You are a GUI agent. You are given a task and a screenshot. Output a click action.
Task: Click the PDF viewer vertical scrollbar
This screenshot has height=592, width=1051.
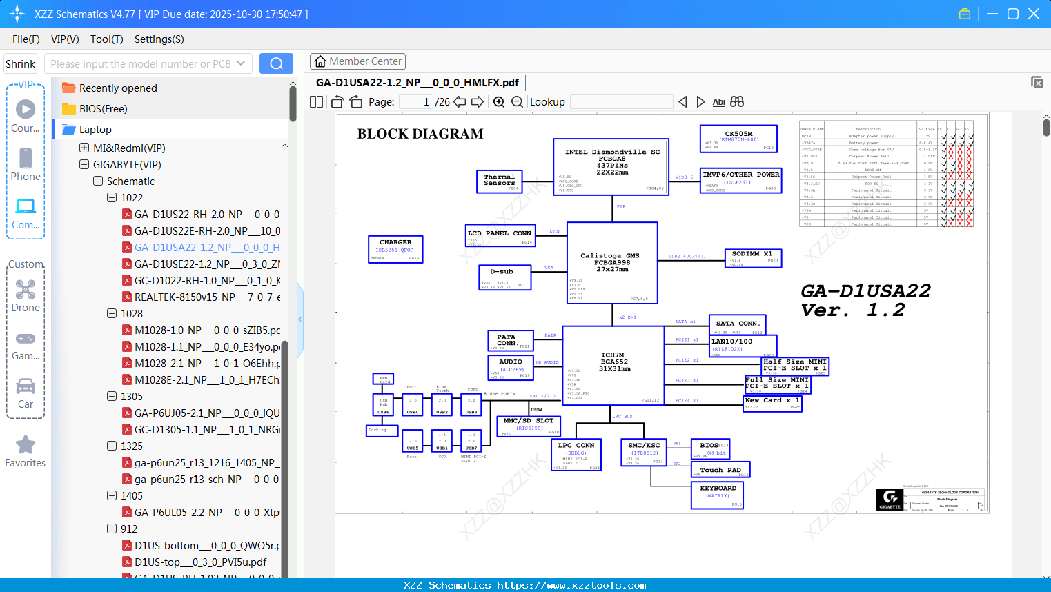pyautogui.click(x=1046, y=127)
